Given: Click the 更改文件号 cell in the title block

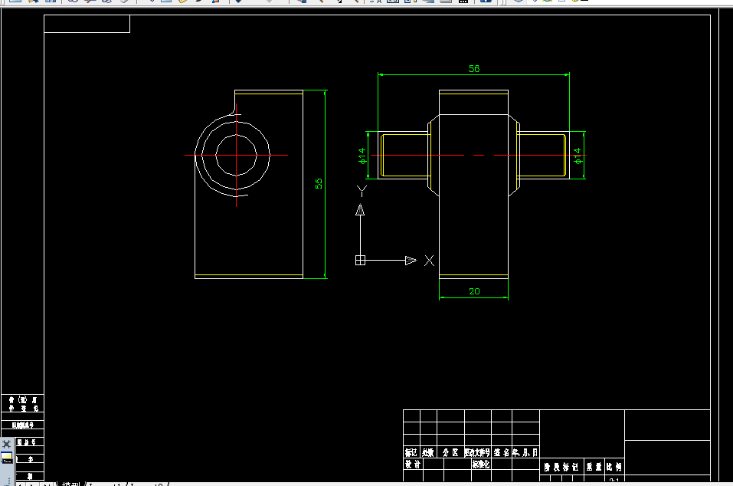Looking at the screenshot, I should (x=477, y=452).
